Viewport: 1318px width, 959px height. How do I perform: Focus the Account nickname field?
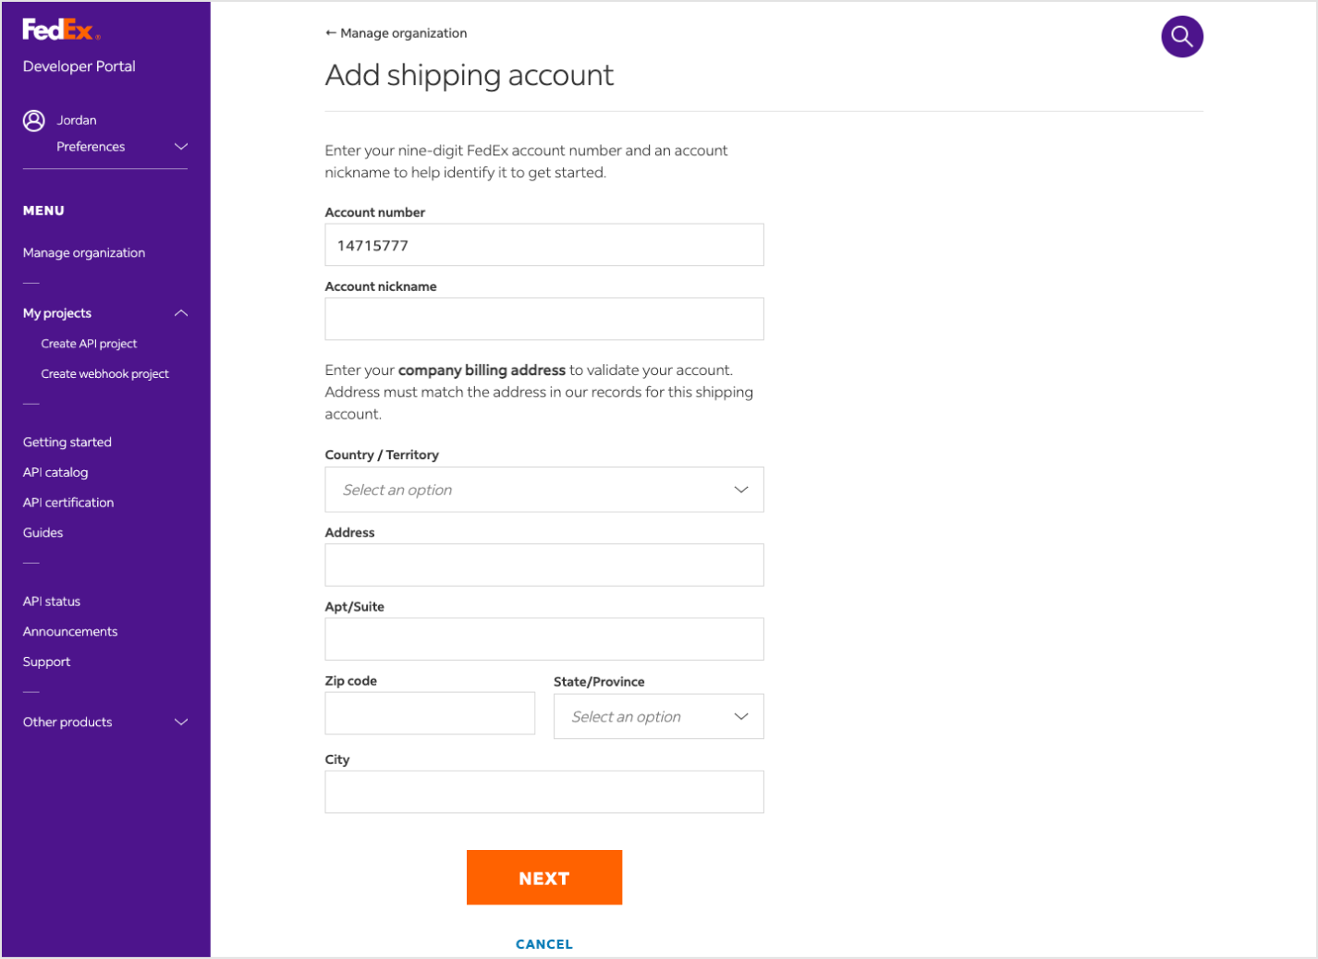(543, 320)
